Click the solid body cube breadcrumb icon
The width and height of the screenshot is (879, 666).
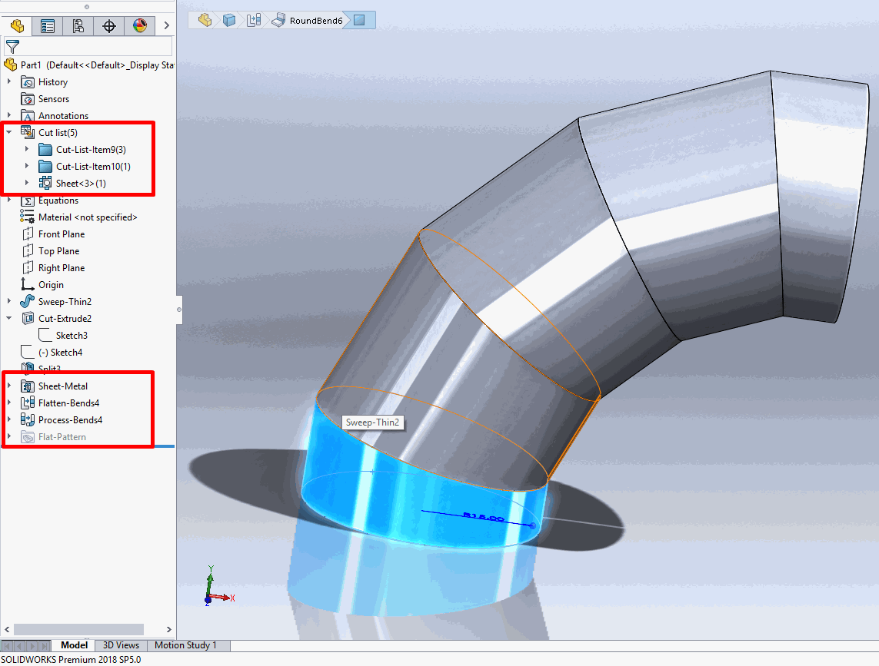coord(229,20)
